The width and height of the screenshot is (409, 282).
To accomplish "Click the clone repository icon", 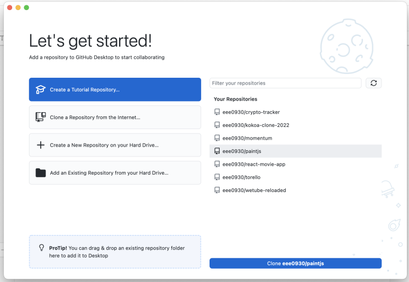I will pos(40,117).
